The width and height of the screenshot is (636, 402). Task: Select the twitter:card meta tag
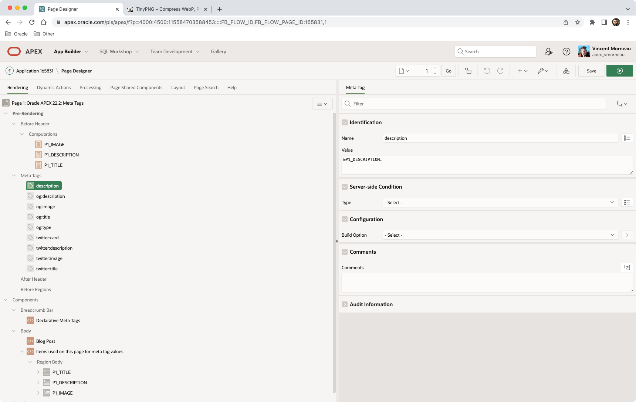tap(47, 238)
